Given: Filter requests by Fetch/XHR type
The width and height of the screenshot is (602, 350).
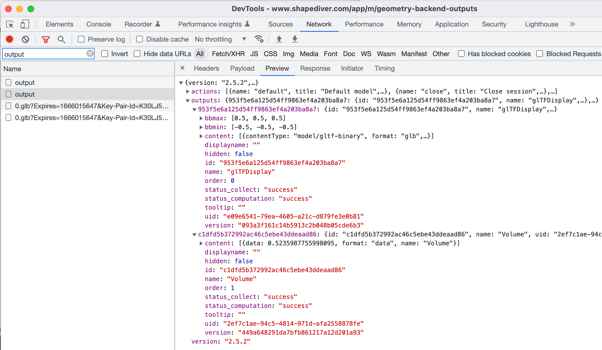Looking at the screenshot, I should 228,54.
